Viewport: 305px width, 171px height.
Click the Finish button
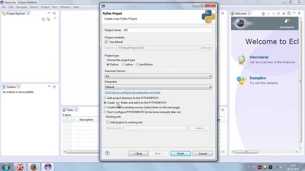click(181, 153)
